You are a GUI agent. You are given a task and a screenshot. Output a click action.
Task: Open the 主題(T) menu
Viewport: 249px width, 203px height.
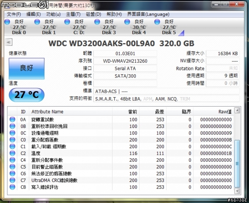(x=73, y=14)
